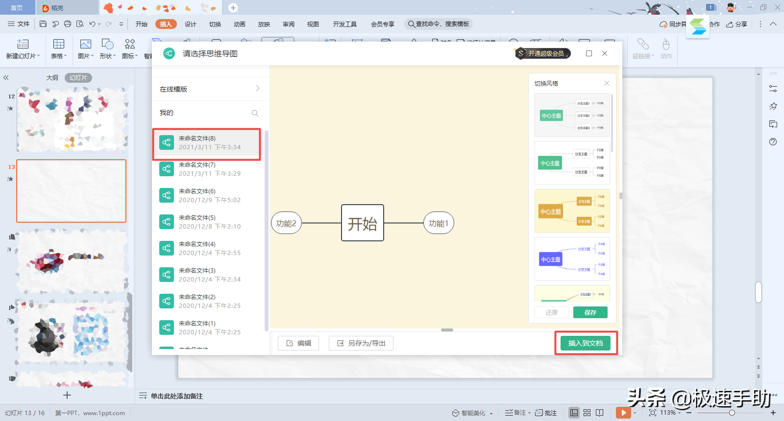Zoom in with the plus icon
Viewport: 784px width, 421px height.
(773, 413)
